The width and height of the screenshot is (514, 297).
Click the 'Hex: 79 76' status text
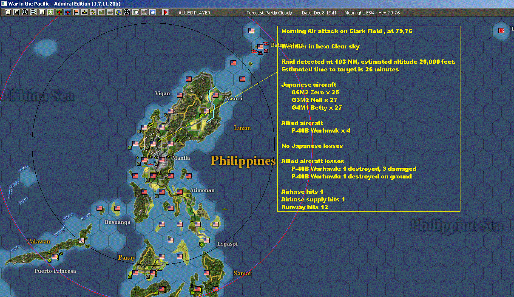click(389, 13)
